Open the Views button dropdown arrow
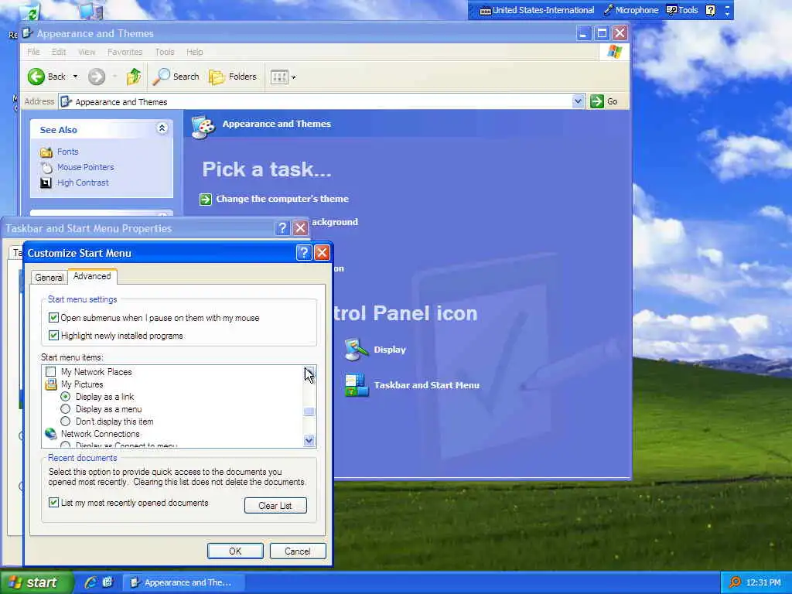Screen dimensions: 792x594 [293, 77]
